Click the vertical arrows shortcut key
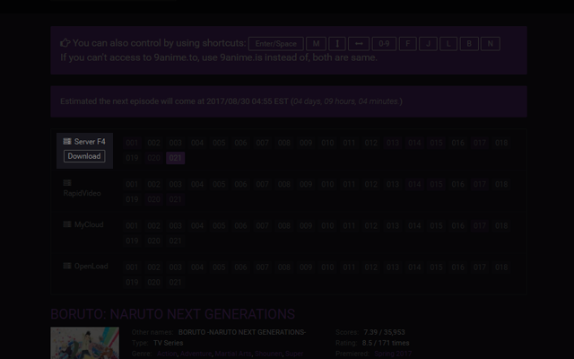Screen dimensions: 574x359 click(337, 44)
